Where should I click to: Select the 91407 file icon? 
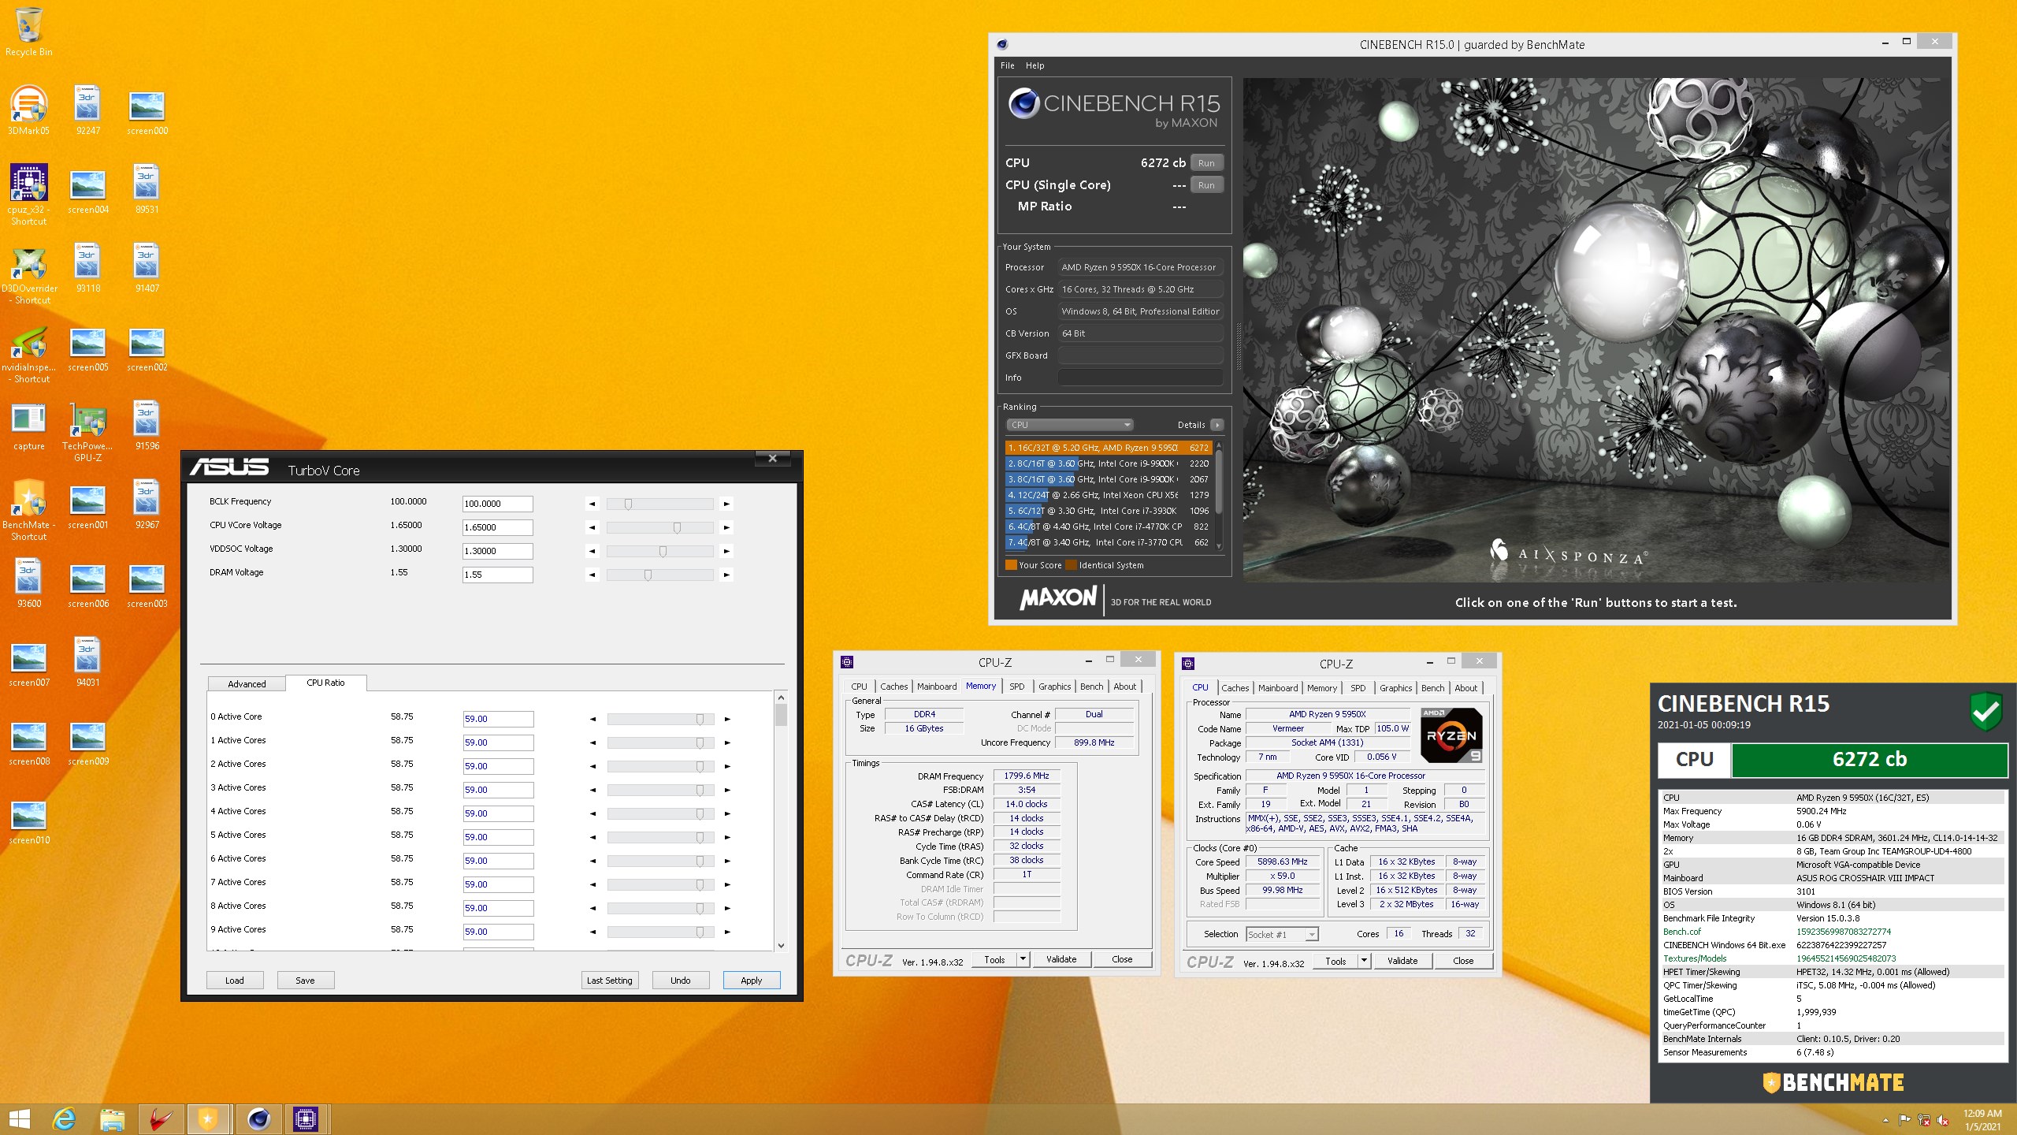[147, 268]
